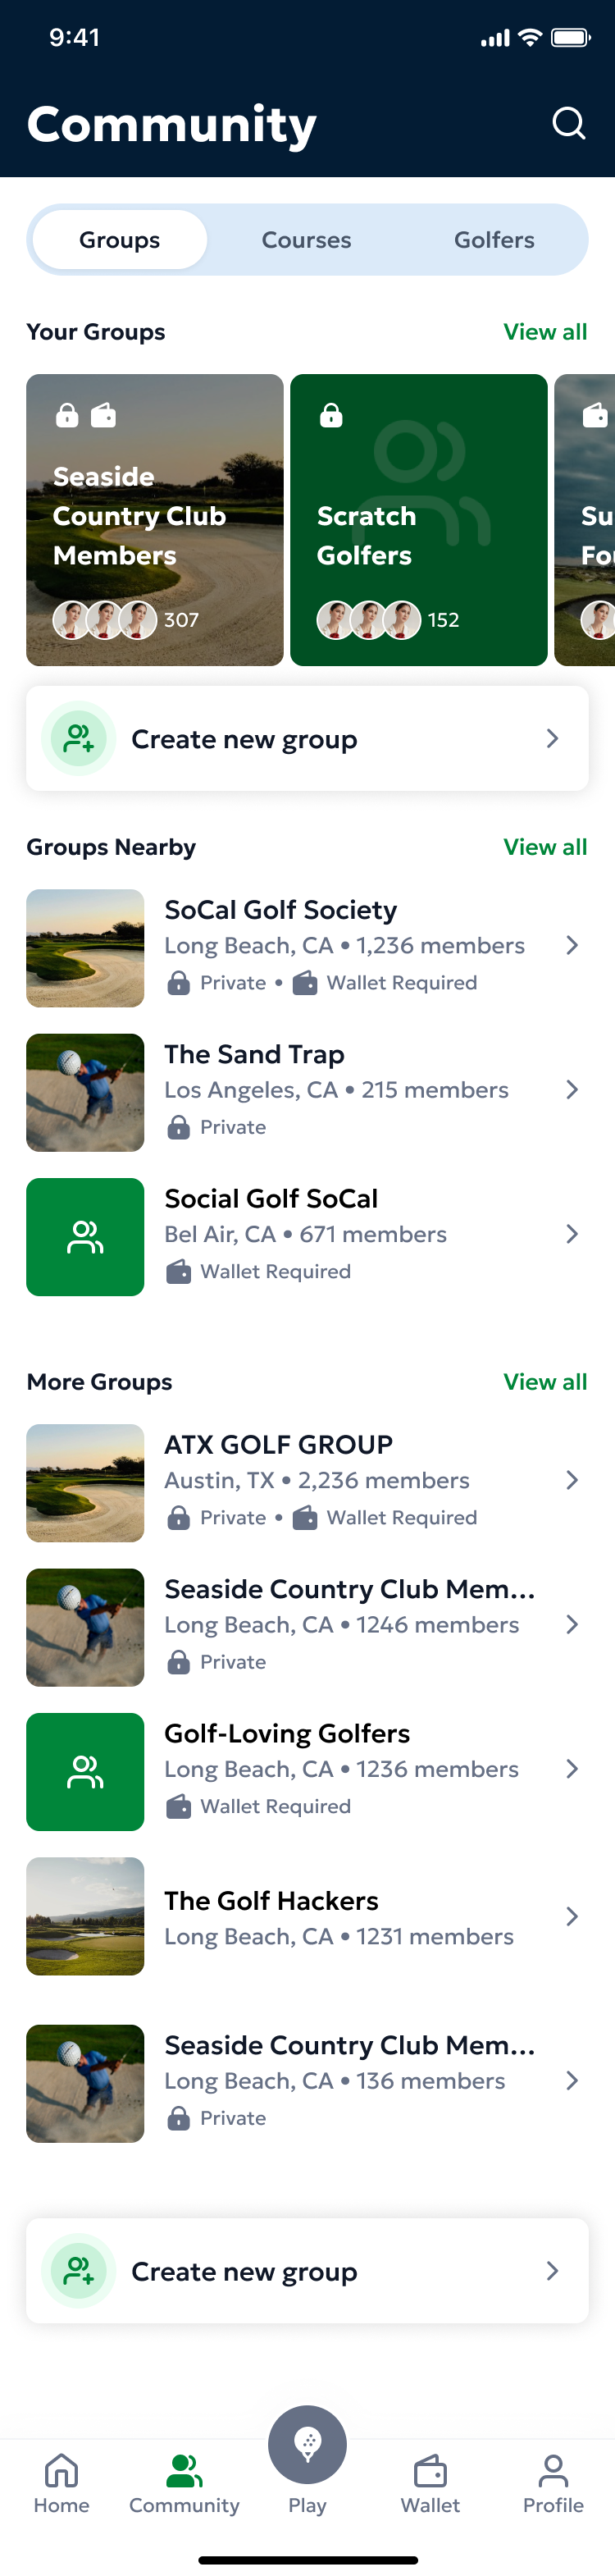Tap the lock icon on Scratch Golfers card
This screenshot has height=2576, width=615.
pos(330,415)
